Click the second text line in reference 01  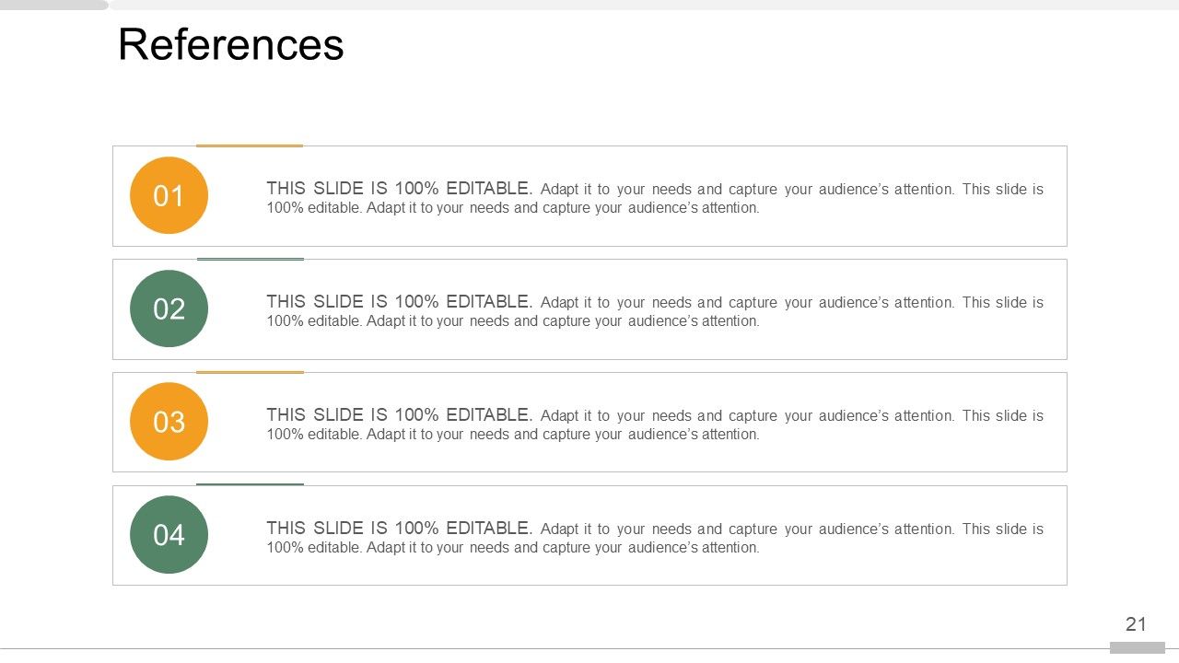click(513, 208)
